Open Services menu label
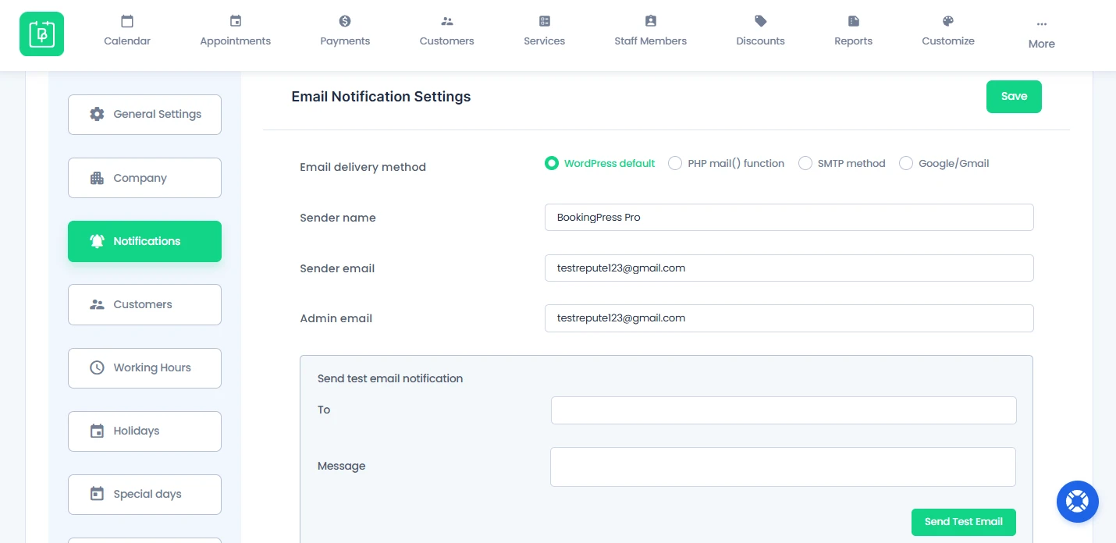 [x=545, y=41]
